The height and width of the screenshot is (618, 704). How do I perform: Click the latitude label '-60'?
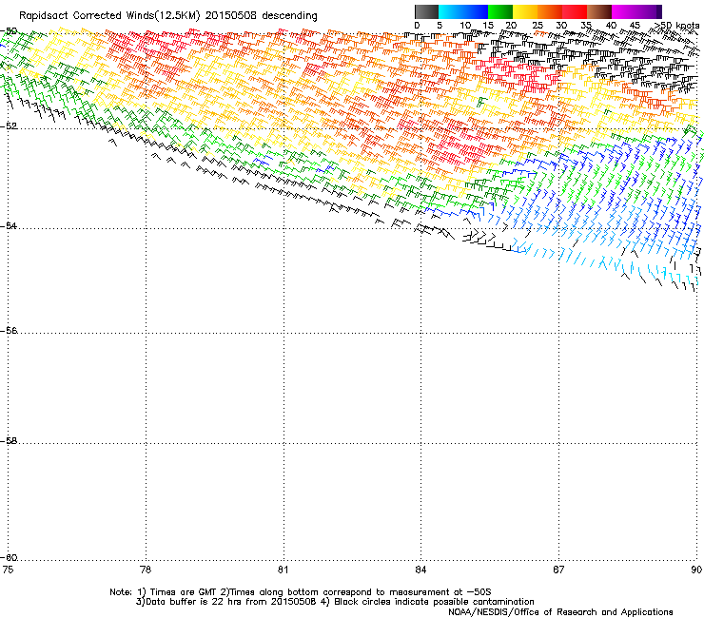[9, 557]
